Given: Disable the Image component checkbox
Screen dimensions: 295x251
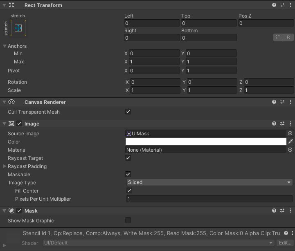Looking at the screenshot, I should [x=19, y=123].
